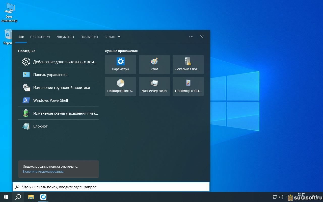
Task: Open the Планировщик заданий tile
Action: coord(120,86)
